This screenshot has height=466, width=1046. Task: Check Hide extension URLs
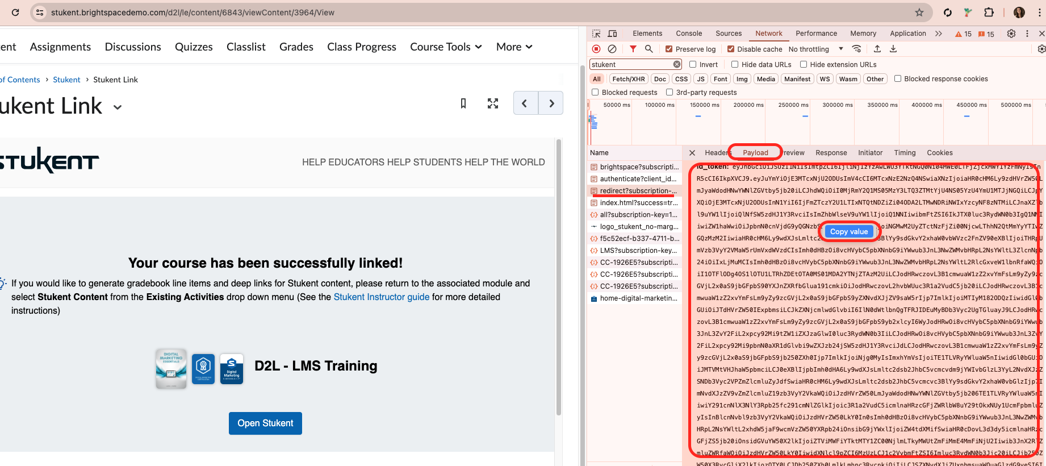tap(804, 64)
